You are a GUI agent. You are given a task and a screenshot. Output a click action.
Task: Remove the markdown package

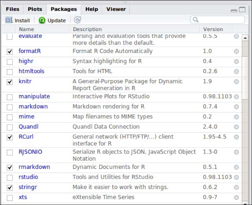(x=236, y=107)
